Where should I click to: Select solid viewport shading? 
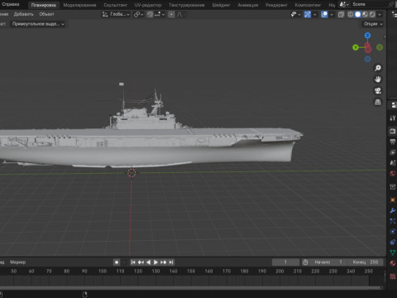point(357,14)
